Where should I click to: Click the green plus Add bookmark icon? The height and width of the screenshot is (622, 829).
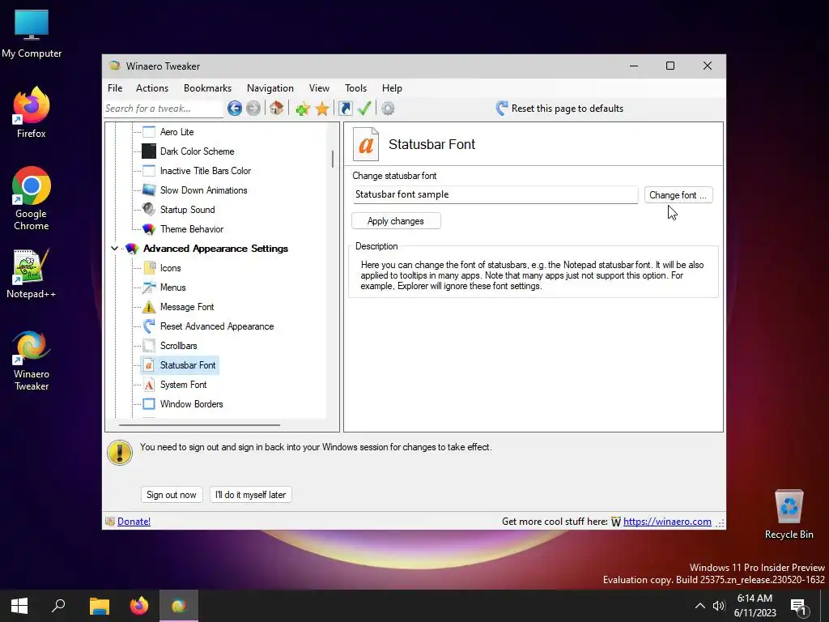tap(303, 109)
